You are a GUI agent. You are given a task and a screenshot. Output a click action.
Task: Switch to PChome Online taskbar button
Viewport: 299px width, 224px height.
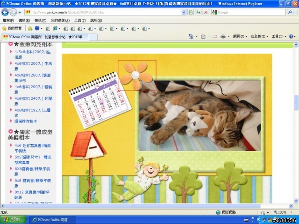[52, 220]
